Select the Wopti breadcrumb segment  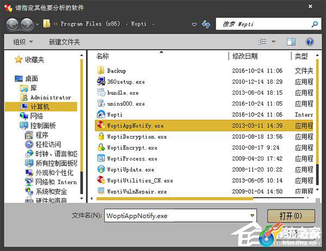[x=139, y=24]
